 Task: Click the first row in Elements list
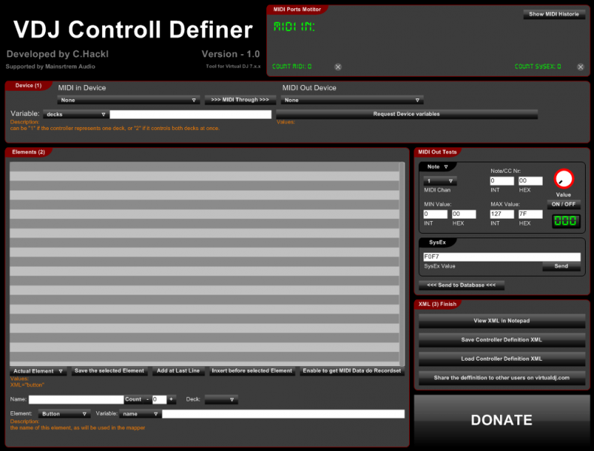(205, 167)
